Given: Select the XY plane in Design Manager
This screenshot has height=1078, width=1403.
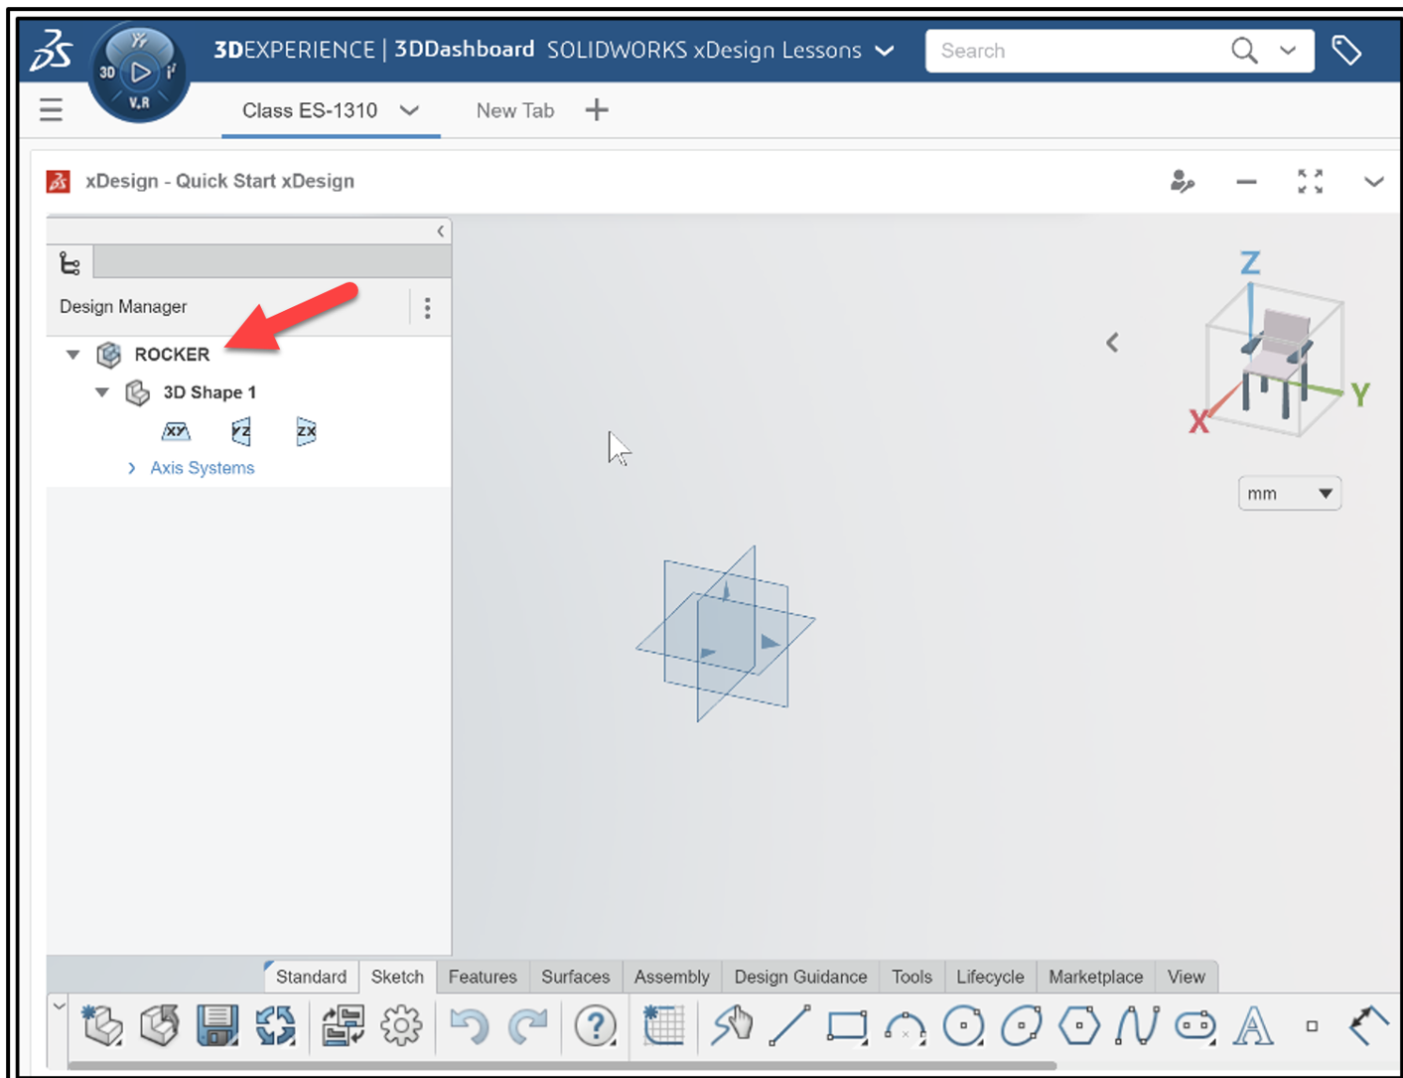Looking at the screenshot, I should coord(176,430).
